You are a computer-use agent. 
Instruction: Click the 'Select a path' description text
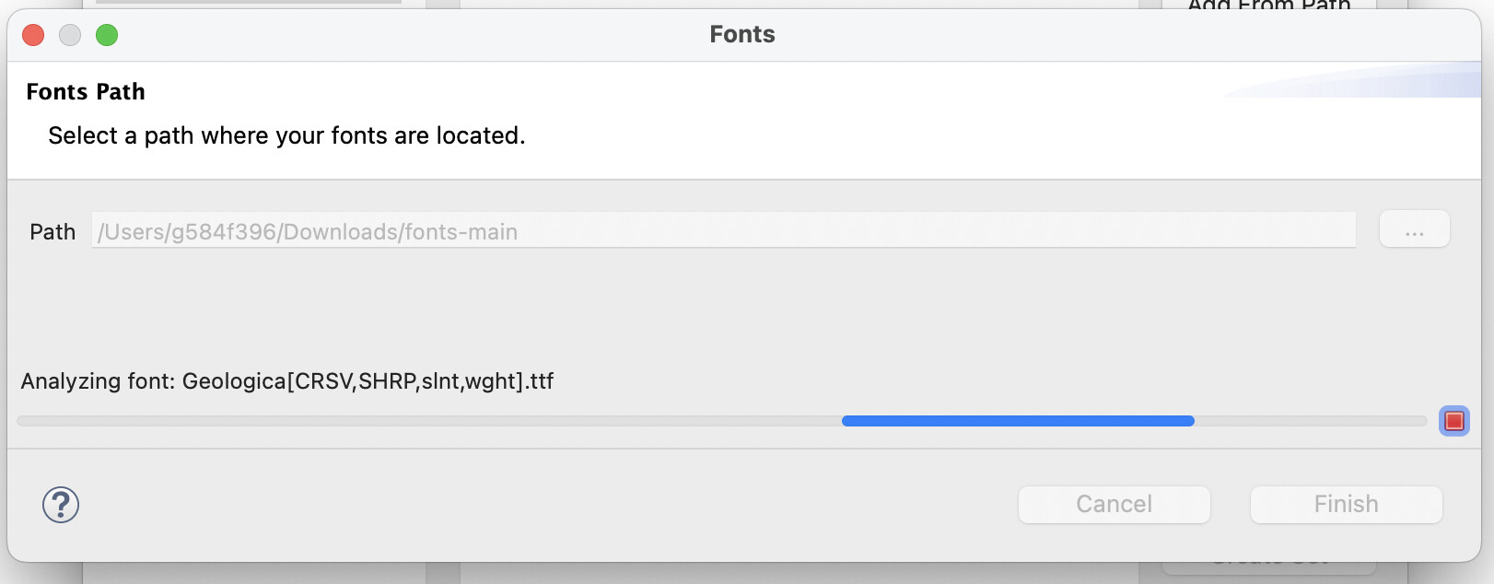coord(286,135)
